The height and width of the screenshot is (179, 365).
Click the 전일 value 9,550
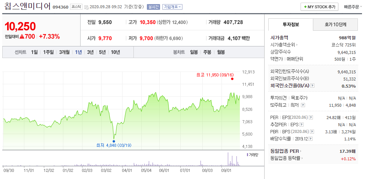tap(105, 22)
